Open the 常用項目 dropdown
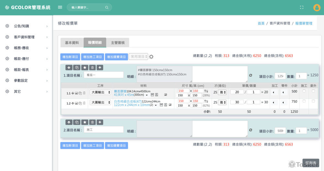 138,57
